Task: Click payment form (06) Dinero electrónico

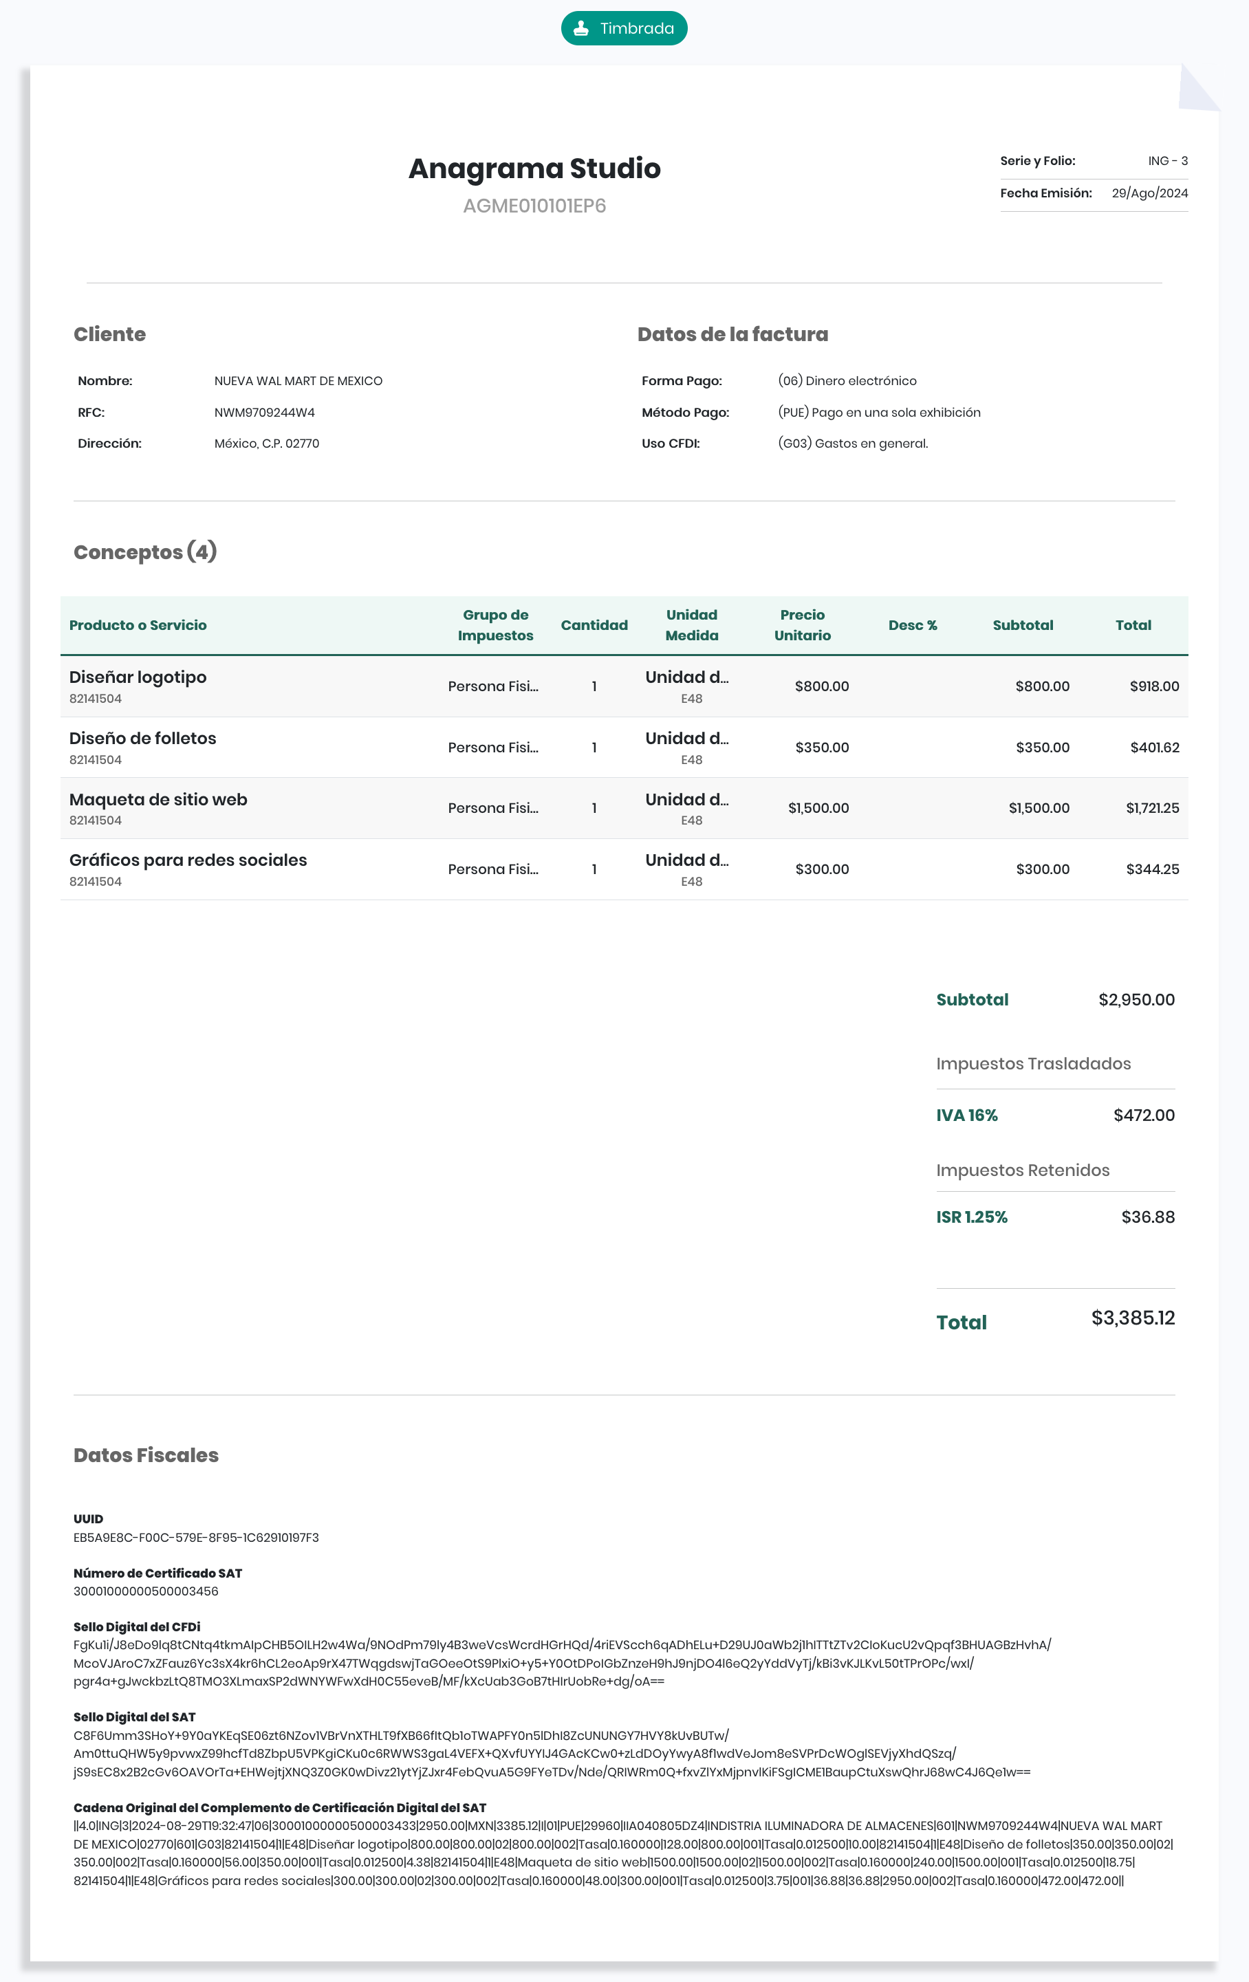Action: [847, 381]
